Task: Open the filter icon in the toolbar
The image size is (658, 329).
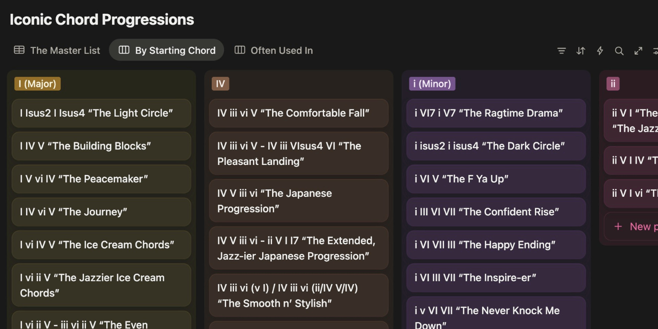Action: pos(561,51)
